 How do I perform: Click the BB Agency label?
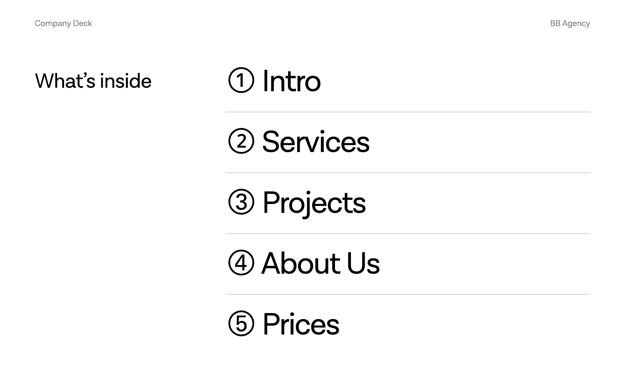[570, 23]
